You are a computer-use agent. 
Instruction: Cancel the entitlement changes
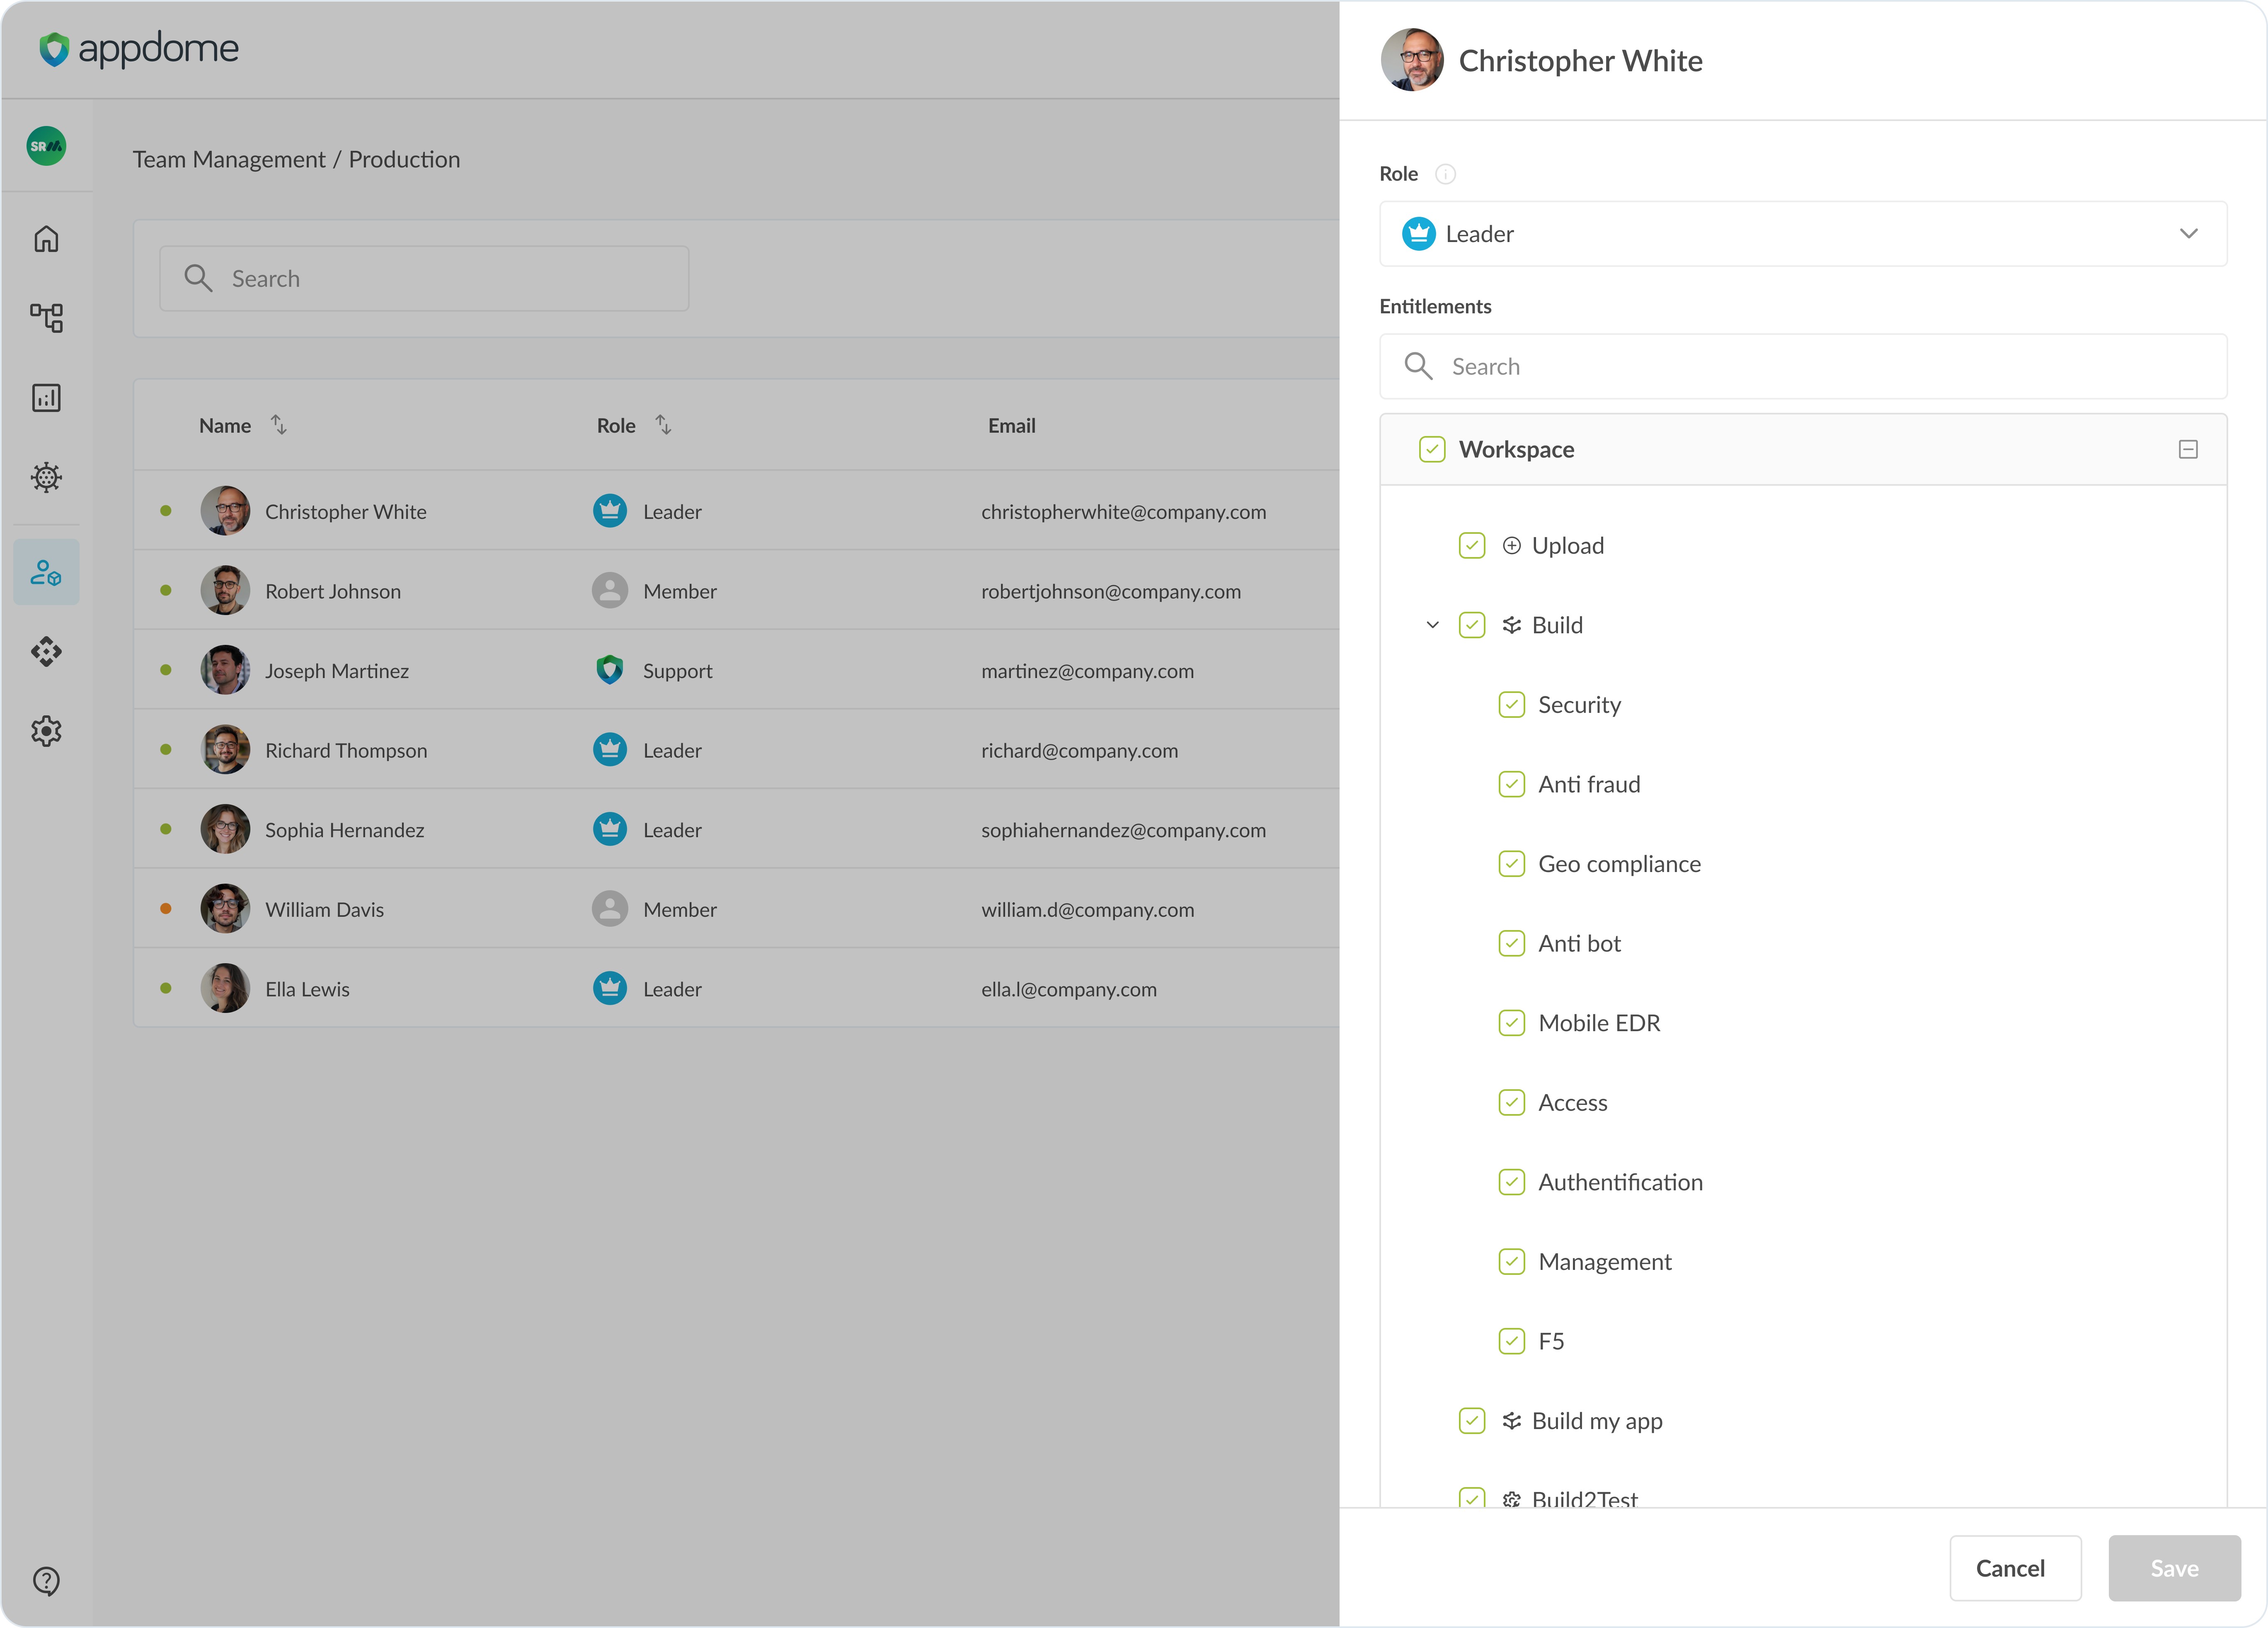[x=2015, y=1568]
